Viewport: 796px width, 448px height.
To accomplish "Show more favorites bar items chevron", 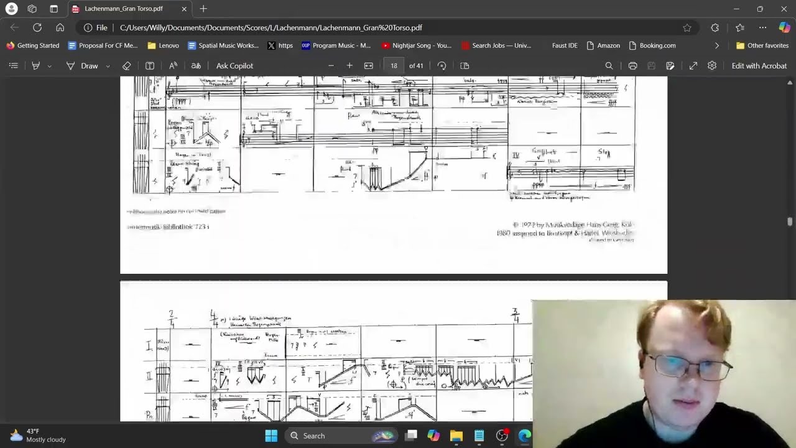I will click(x=717, y=45).
